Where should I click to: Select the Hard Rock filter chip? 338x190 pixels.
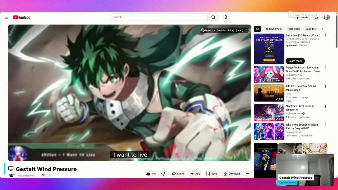pos(294,29)
